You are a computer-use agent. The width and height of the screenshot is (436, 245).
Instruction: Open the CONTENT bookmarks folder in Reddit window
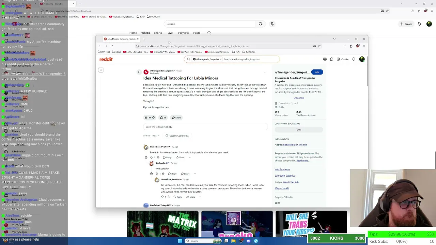104,52
